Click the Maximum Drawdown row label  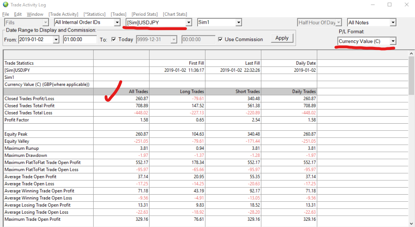[26, 155]
